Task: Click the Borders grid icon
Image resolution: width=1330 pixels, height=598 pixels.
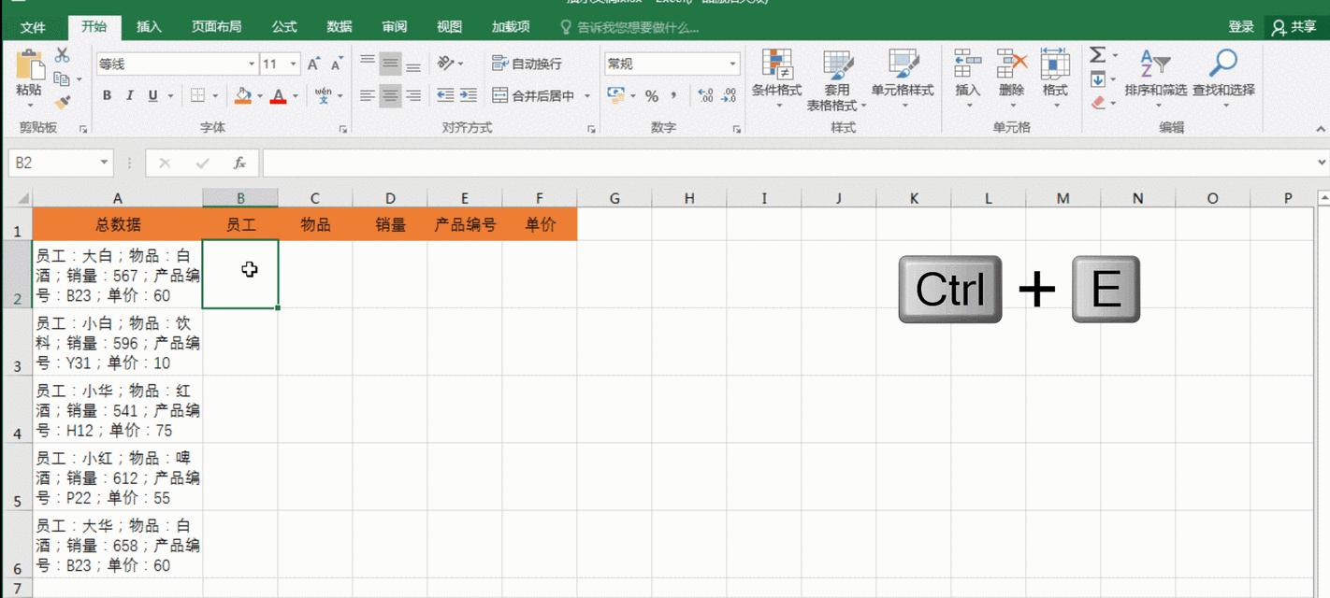Action: pyautogui.click(x=197, y=95)
